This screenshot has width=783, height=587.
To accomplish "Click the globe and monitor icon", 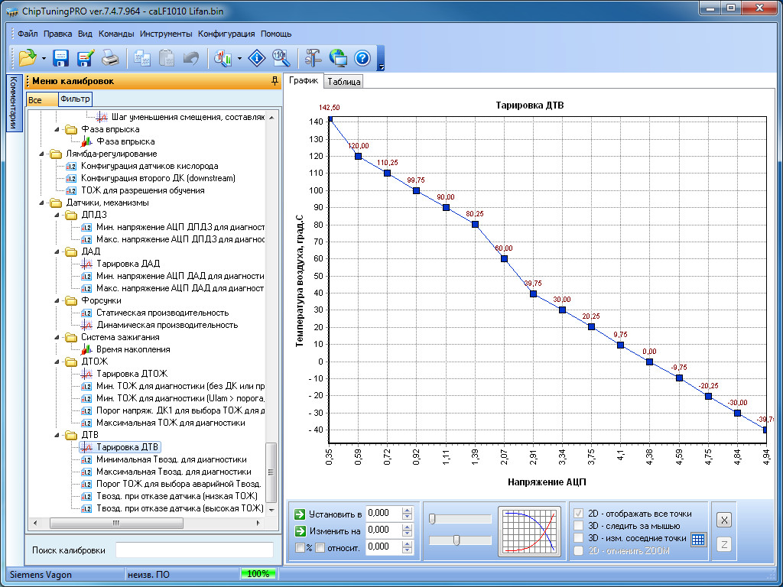I will pyautogui.click(x=338, y=58).
